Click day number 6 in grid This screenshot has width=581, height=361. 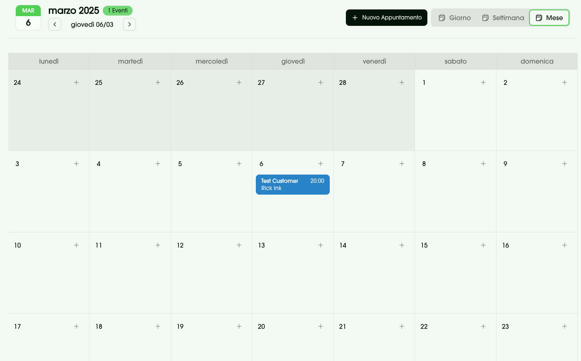(x=261, y=164)
